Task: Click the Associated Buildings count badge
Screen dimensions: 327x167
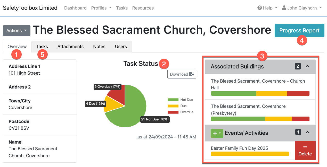Action: tap(298, 66)
